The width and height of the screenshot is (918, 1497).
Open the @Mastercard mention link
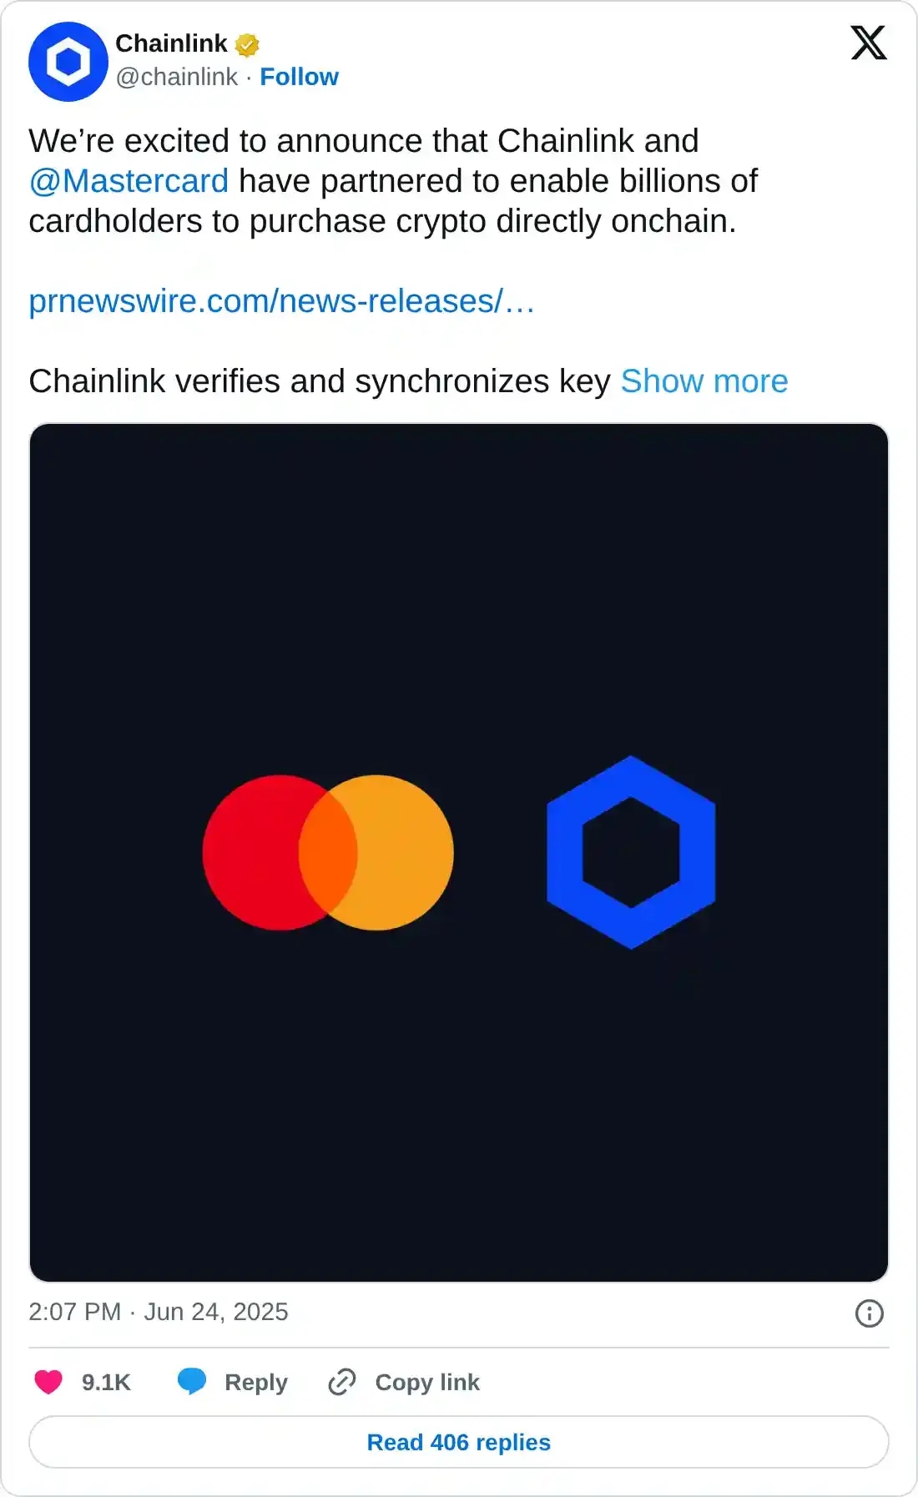[x=127, y=180]
